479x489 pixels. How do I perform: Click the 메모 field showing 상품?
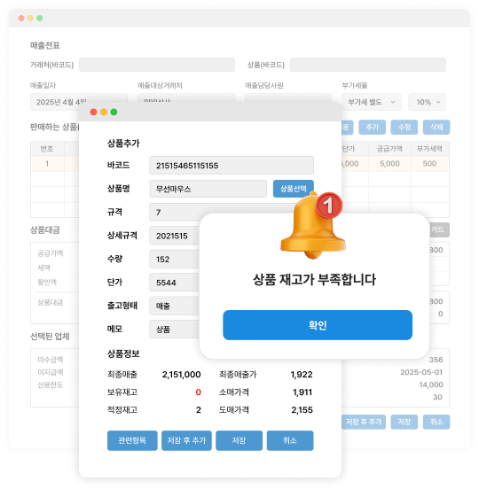(x=174, y=329)
